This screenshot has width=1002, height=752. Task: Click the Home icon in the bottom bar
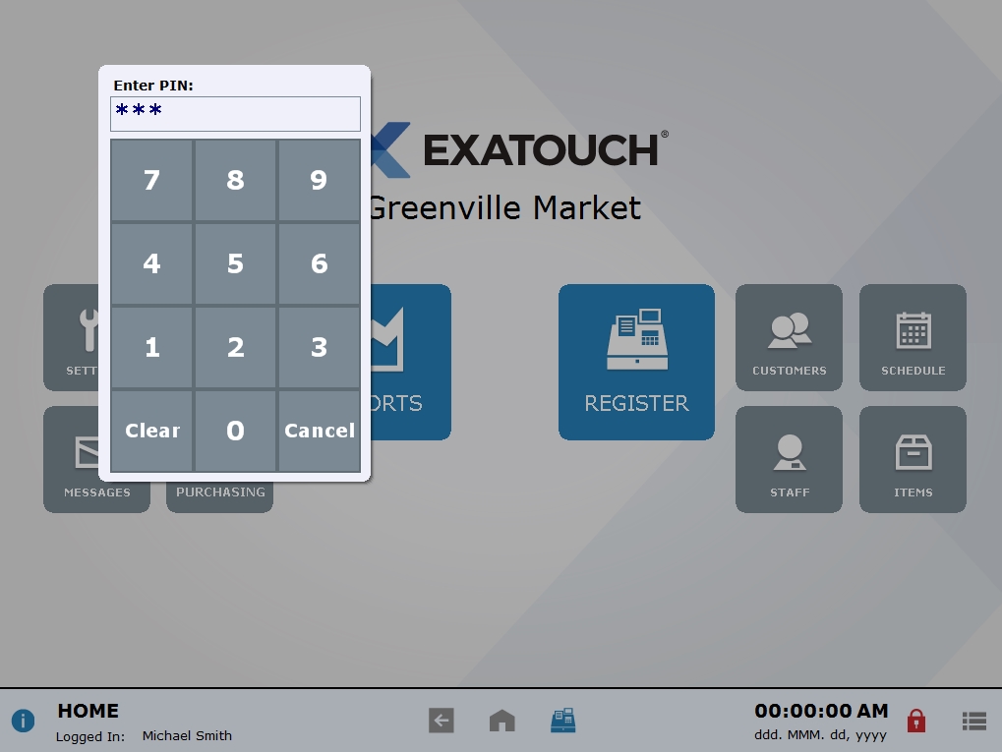[501, 720]
